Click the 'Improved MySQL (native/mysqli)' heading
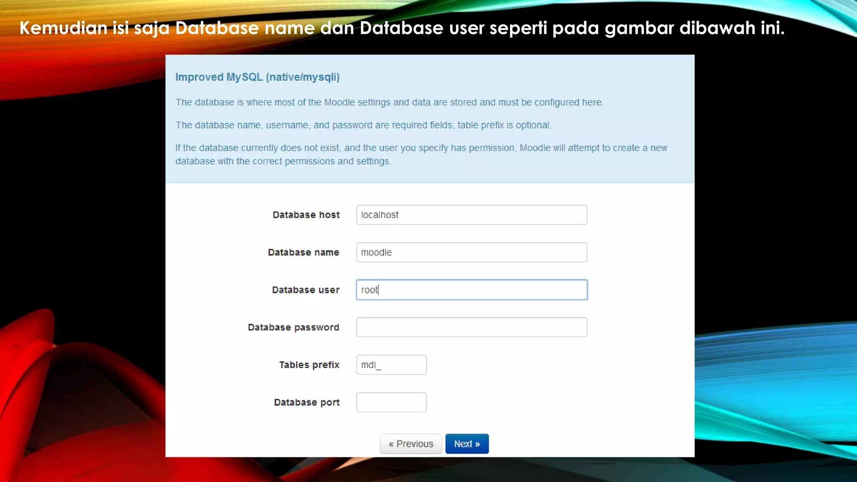857x482 pixels. [x=257, y=77]
